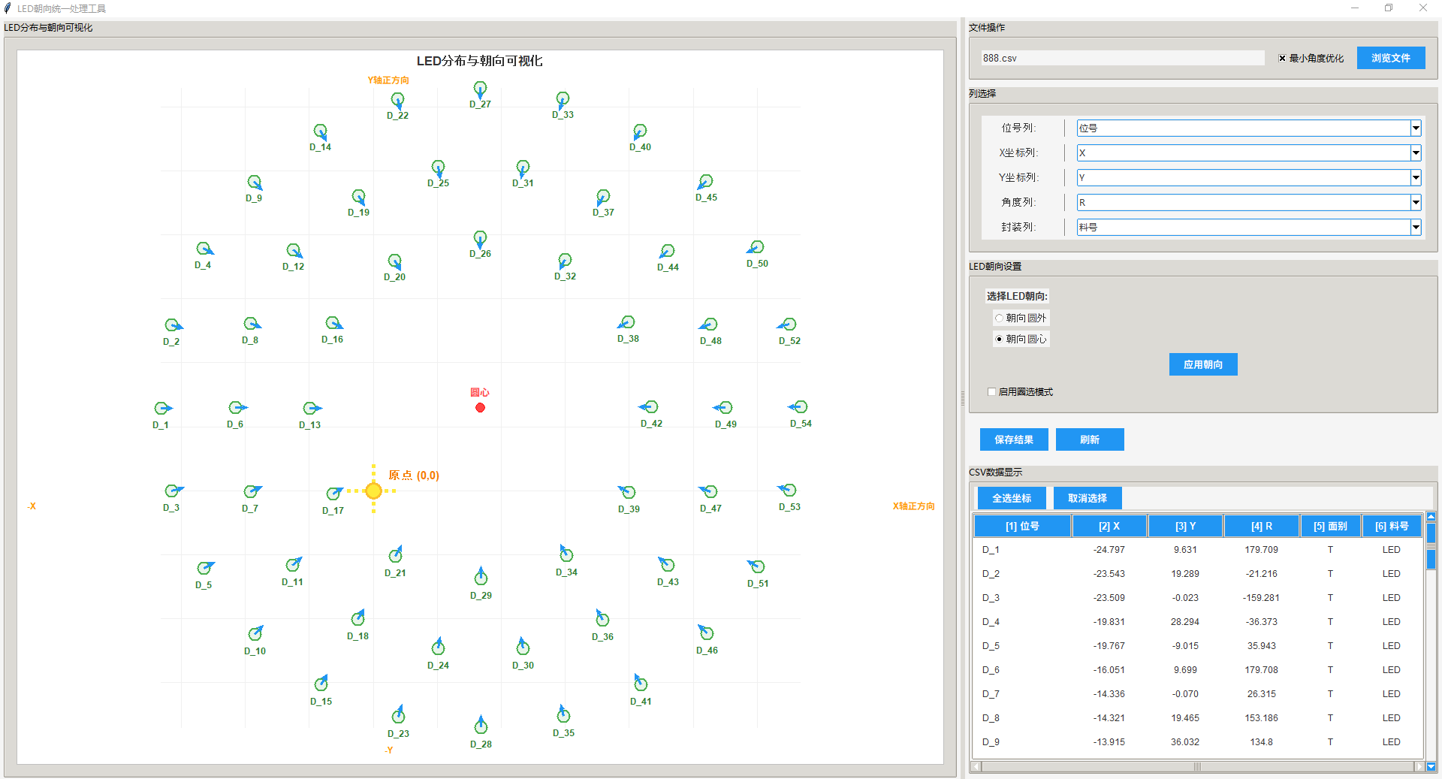Select the 朝向圆外 radio option
Screen dimensions: 1442x779
pos(999,318)
